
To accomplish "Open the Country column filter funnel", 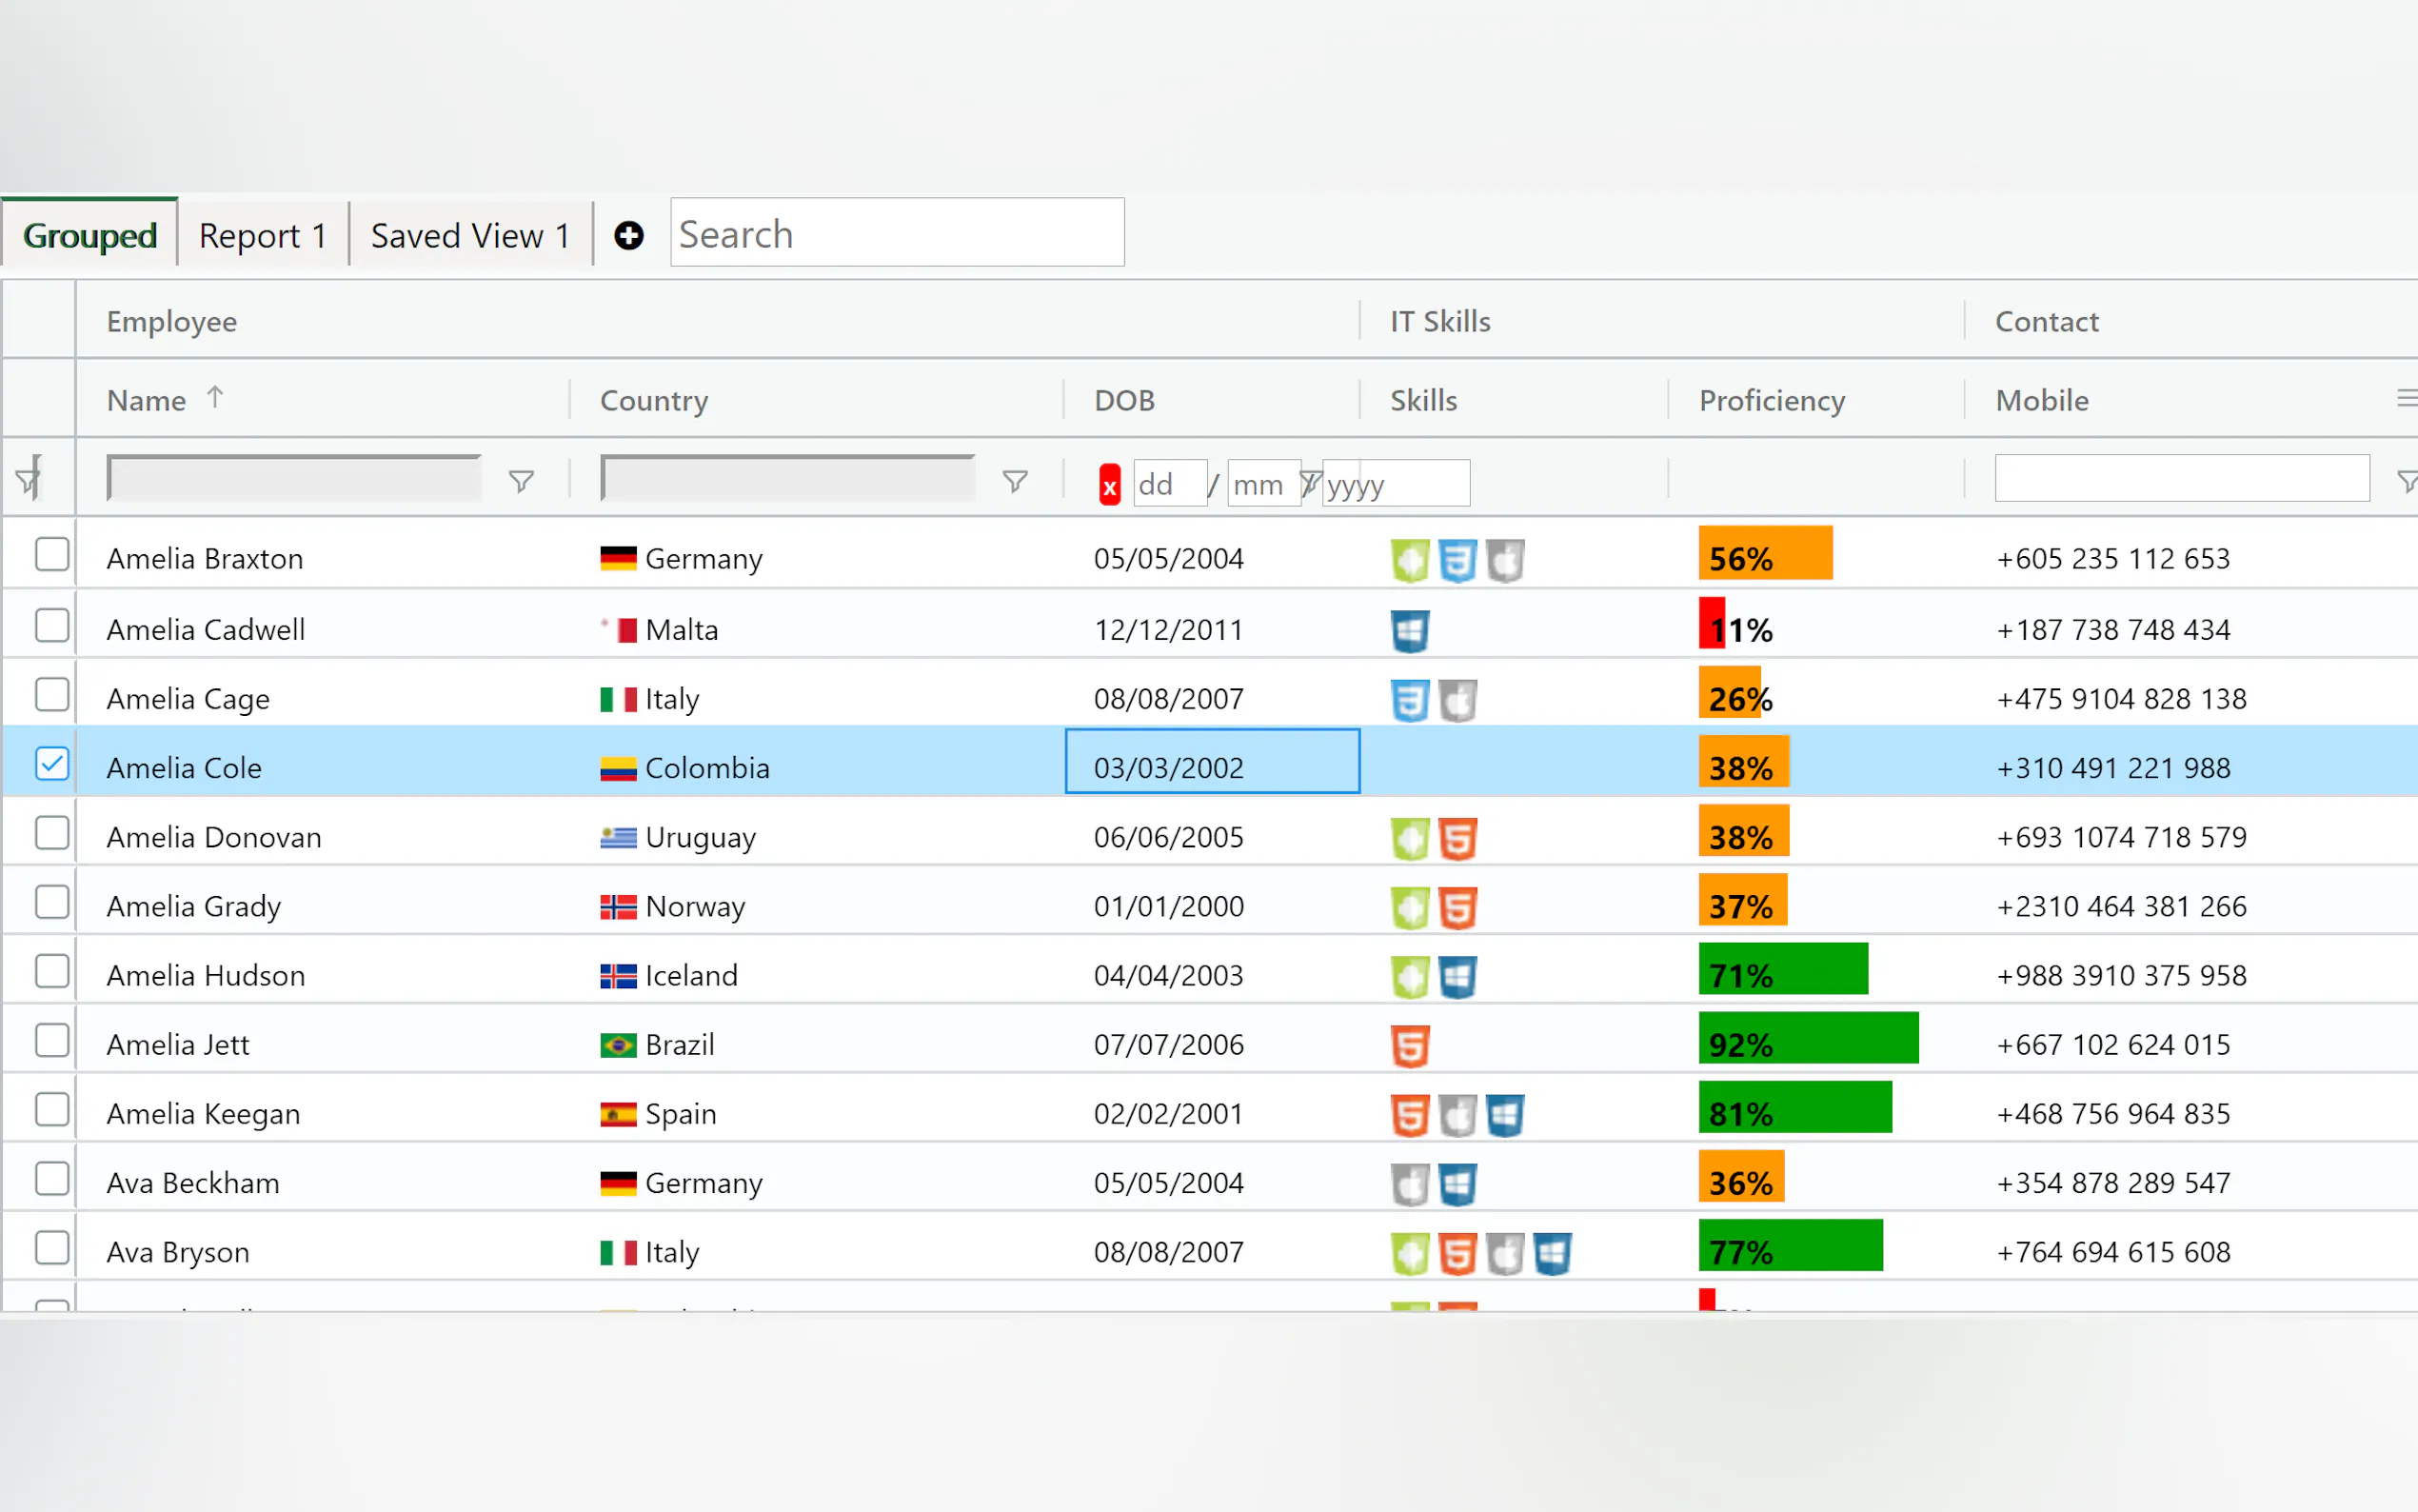I will 1015,482.
